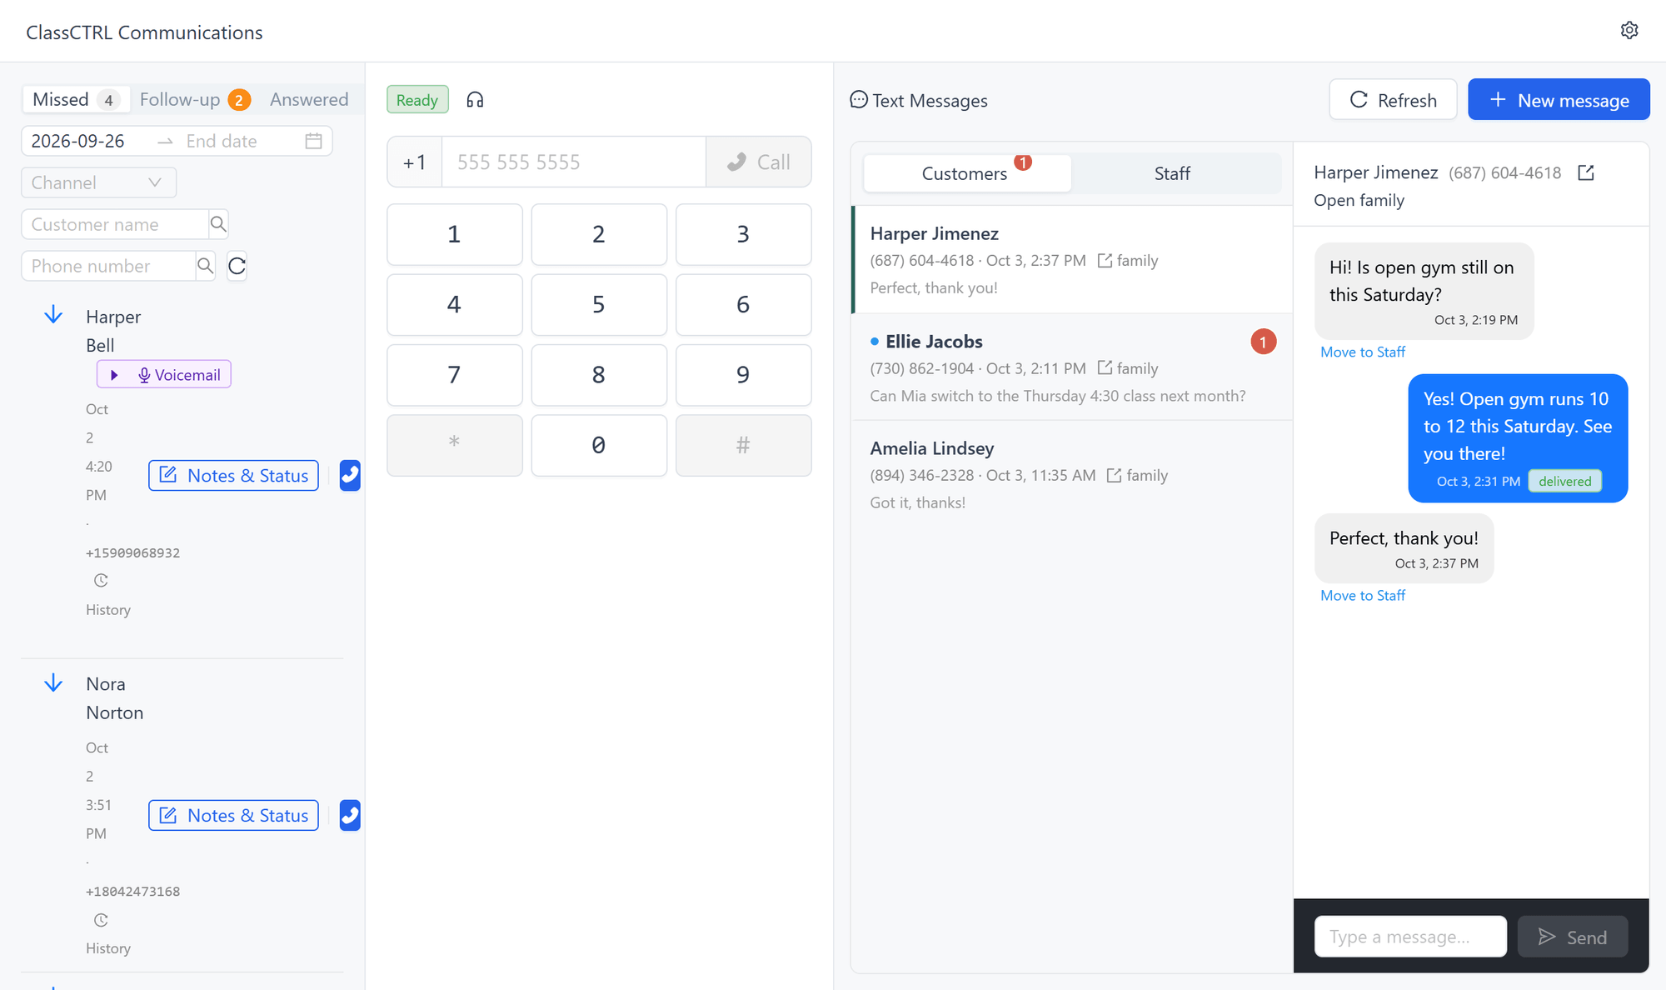Move 'Is open gym' message to Staff

1363,352
